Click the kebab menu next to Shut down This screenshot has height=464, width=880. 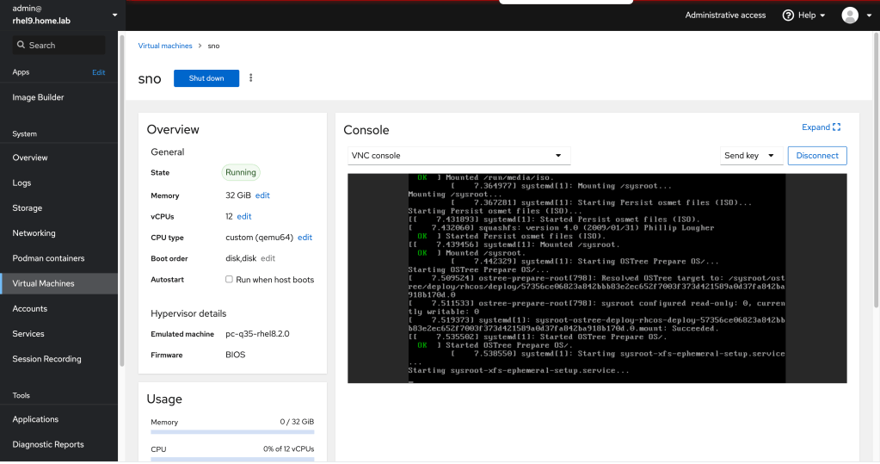click(x=251, y=78)
